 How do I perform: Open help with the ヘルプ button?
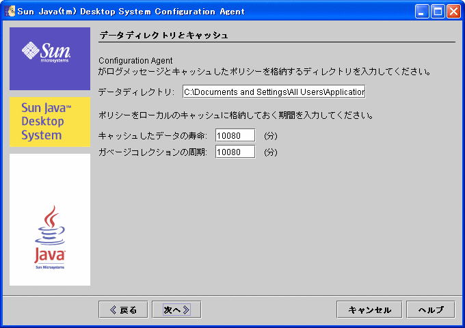click(431, 310)
